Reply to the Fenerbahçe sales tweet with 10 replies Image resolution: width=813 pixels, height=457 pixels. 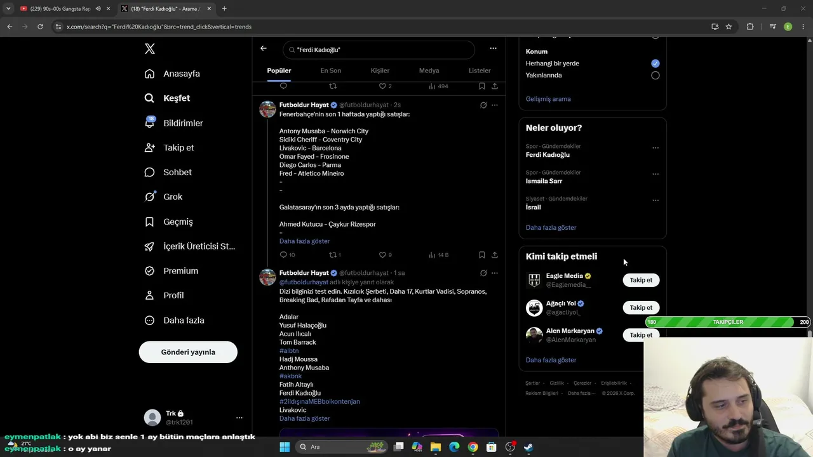click(x=287, y=255)
